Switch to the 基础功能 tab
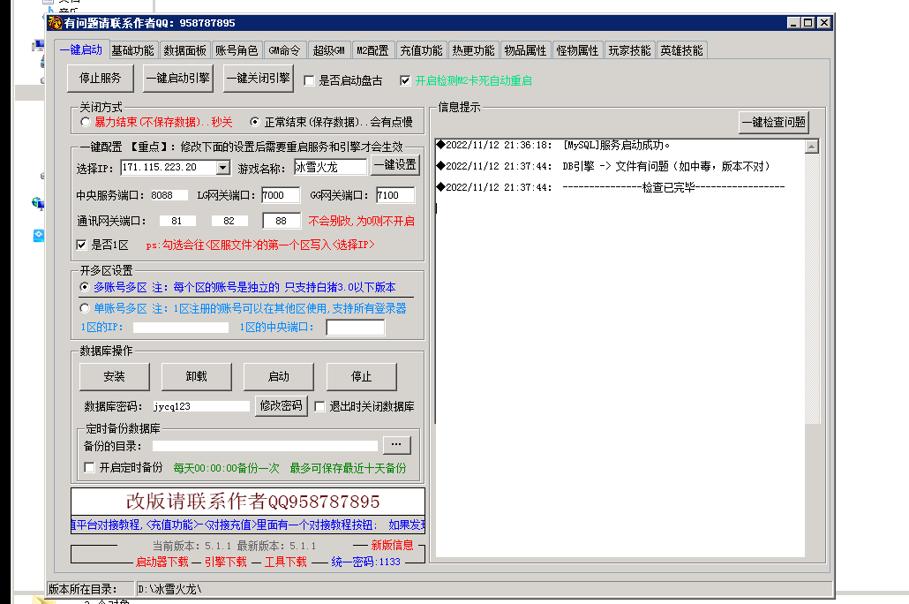Screen dimensions: 909x604 (x=132, y=50)
